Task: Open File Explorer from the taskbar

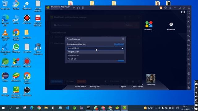Action: click(46, 108)
